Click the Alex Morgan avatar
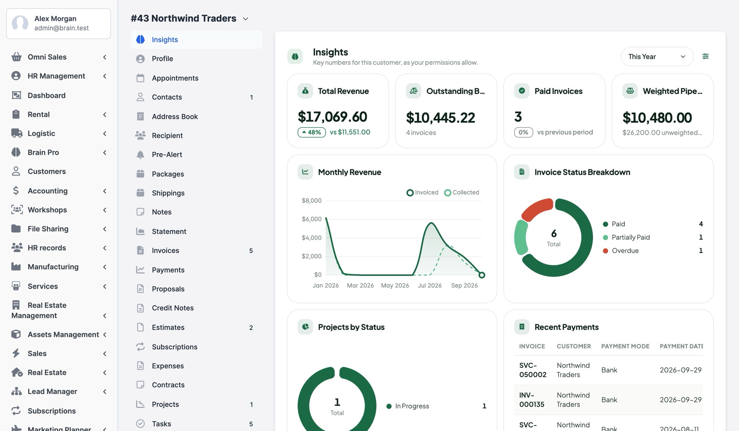Image resolution: width=739 pixels, height=431 pixels. point(20,23)
